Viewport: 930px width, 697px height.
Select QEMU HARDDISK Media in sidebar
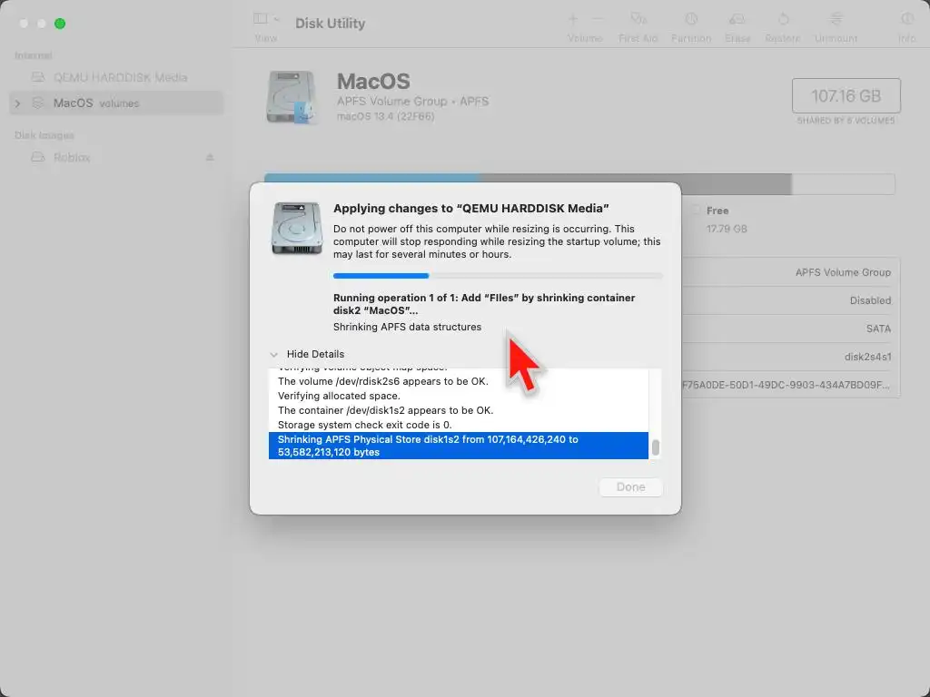tap(116, 78)
